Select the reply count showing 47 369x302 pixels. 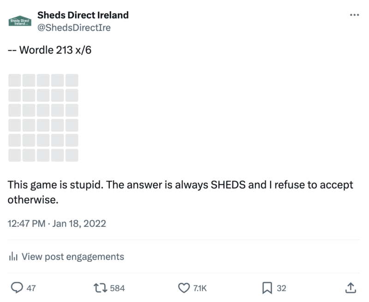click(x=30, y=288)
